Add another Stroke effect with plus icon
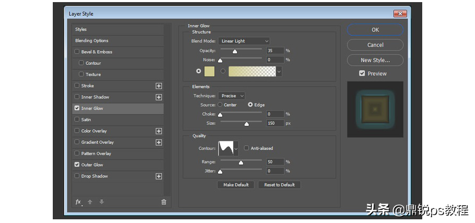The height and width of the screenshot is (223, 475). (x=159, y=86)
